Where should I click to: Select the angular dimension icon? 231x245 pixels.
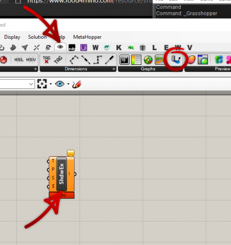74,60
